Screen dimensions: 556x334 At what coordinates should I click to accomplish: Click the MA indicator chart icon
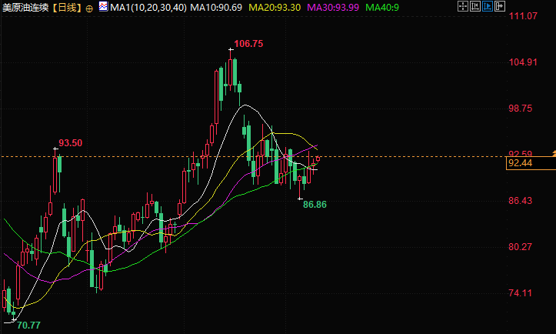(103, 6)
